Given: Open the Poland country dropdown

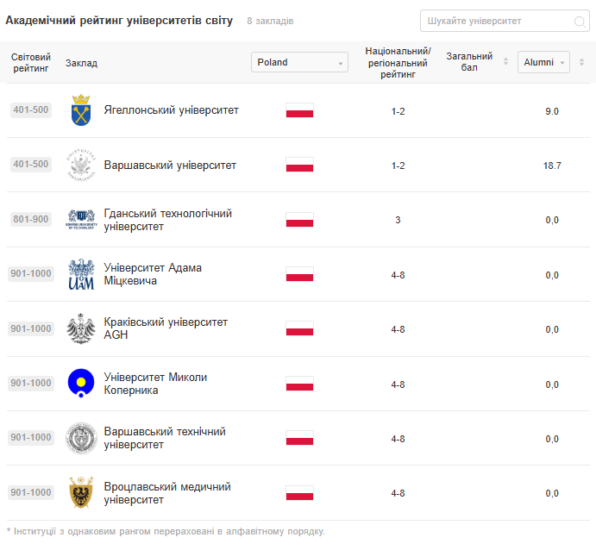Looking at the screenshot, I should pos(300,62).
